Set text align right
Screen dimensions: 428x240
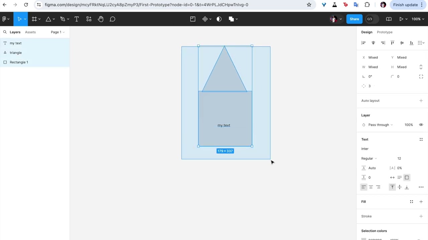click(378, 187)
